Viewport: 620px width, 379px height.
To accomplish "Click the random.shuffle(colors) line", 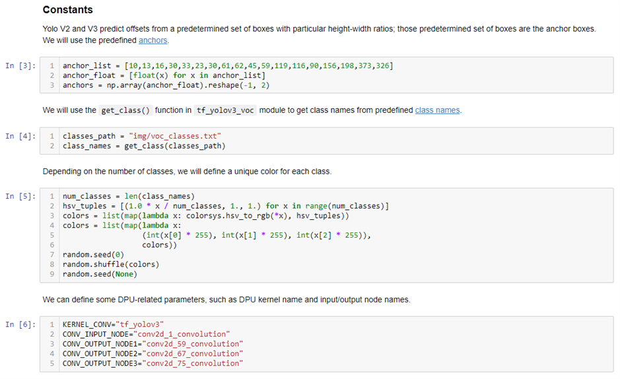I will 111,264.
